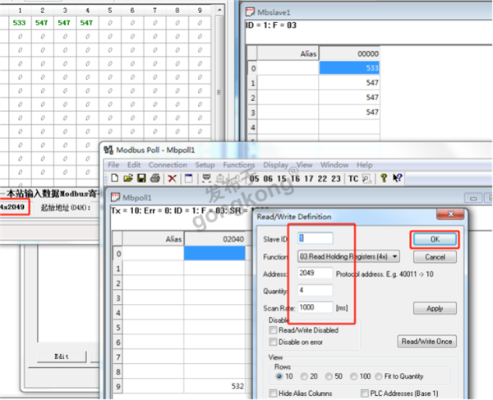
Task: Click the magnifier page preview icon
Action: pos(366,178)
